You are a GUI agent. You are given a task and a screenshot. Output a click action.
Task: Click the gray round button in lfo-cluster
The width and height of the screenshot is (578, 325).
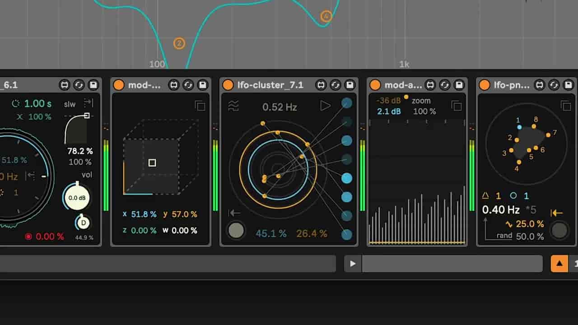coord(236,231)
